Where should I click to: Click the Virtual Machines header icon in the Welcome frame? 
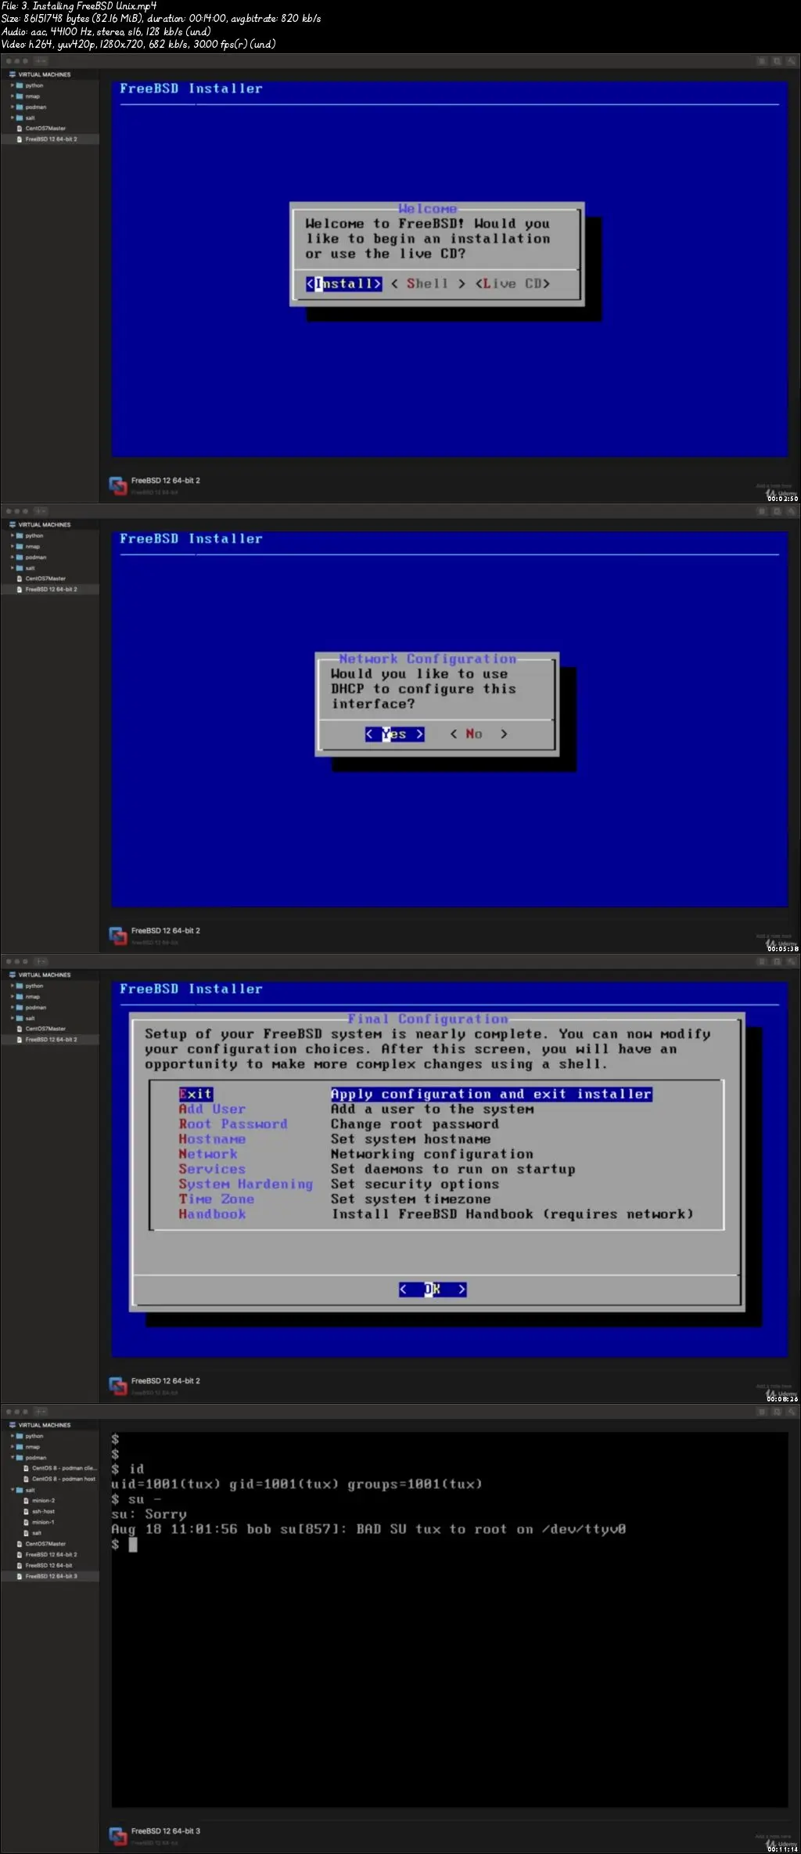(x=13, y=74)
